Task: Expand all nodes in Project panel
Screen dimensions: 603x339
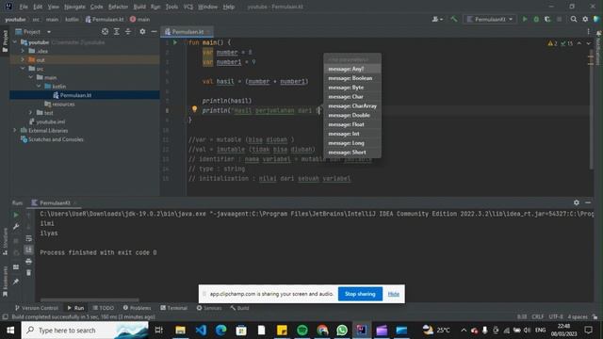Action: click(117, 31)
